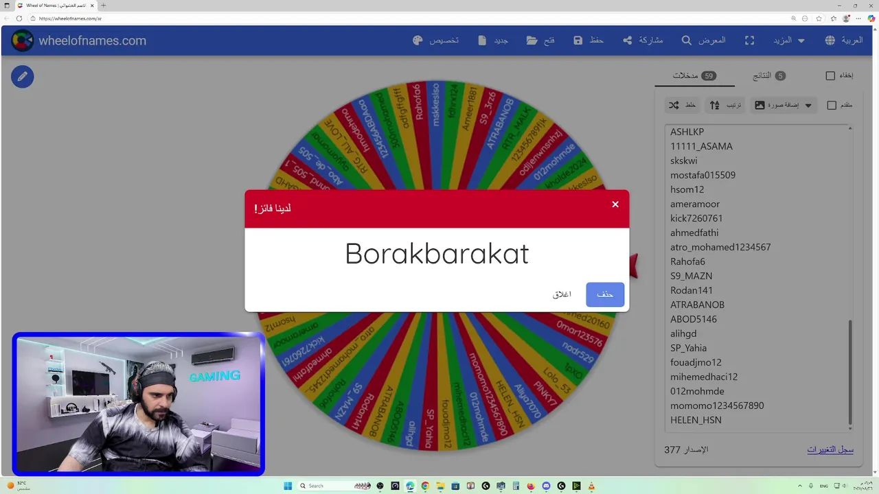Open VLC media player from taskbar
Viewport: 879px width, 494px height.
[591, 486]
